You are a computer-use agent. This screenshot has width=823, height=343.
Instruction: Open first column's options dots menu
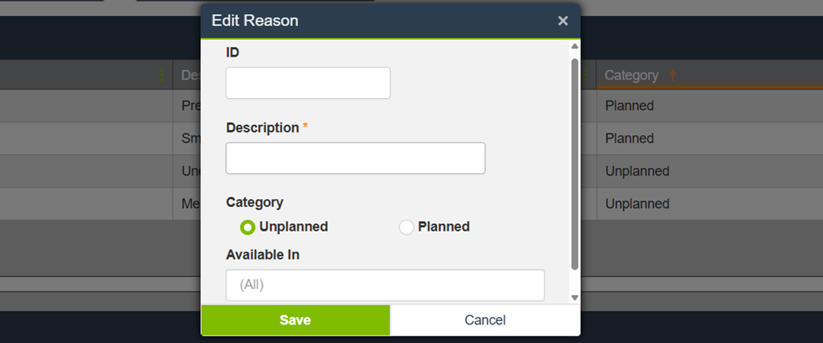pyautogui.click(x=161, y=75)
